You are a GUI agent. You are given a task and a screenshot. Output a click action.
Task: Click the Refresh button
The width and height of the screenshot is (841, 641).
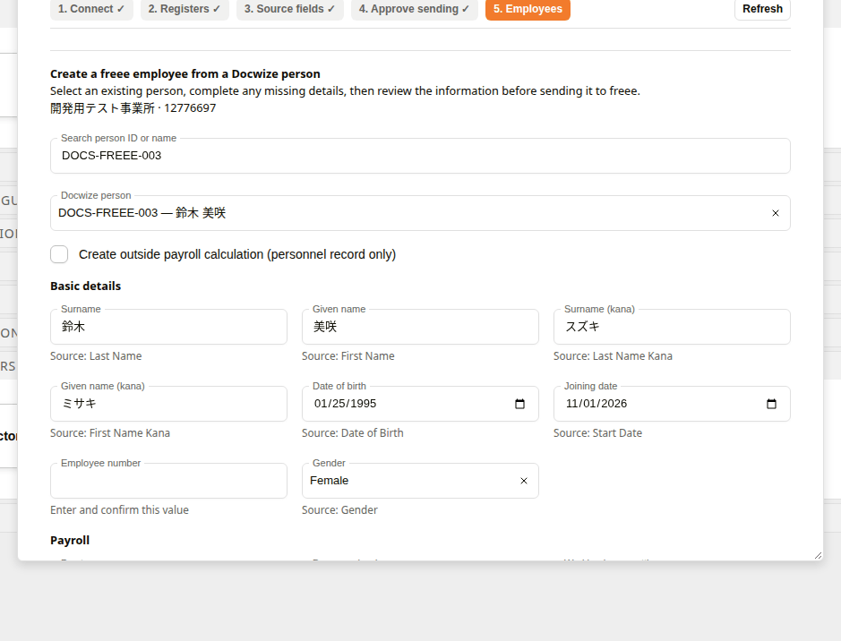click(x=762, y=9)
